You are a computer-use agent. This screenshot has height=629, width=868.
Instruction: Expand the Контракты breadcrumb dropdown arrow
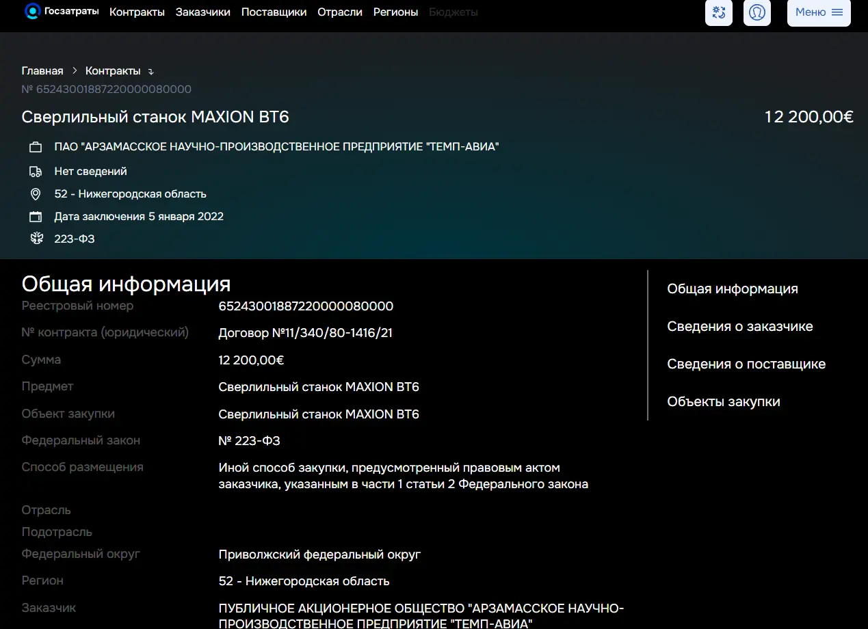coord(151,72)
